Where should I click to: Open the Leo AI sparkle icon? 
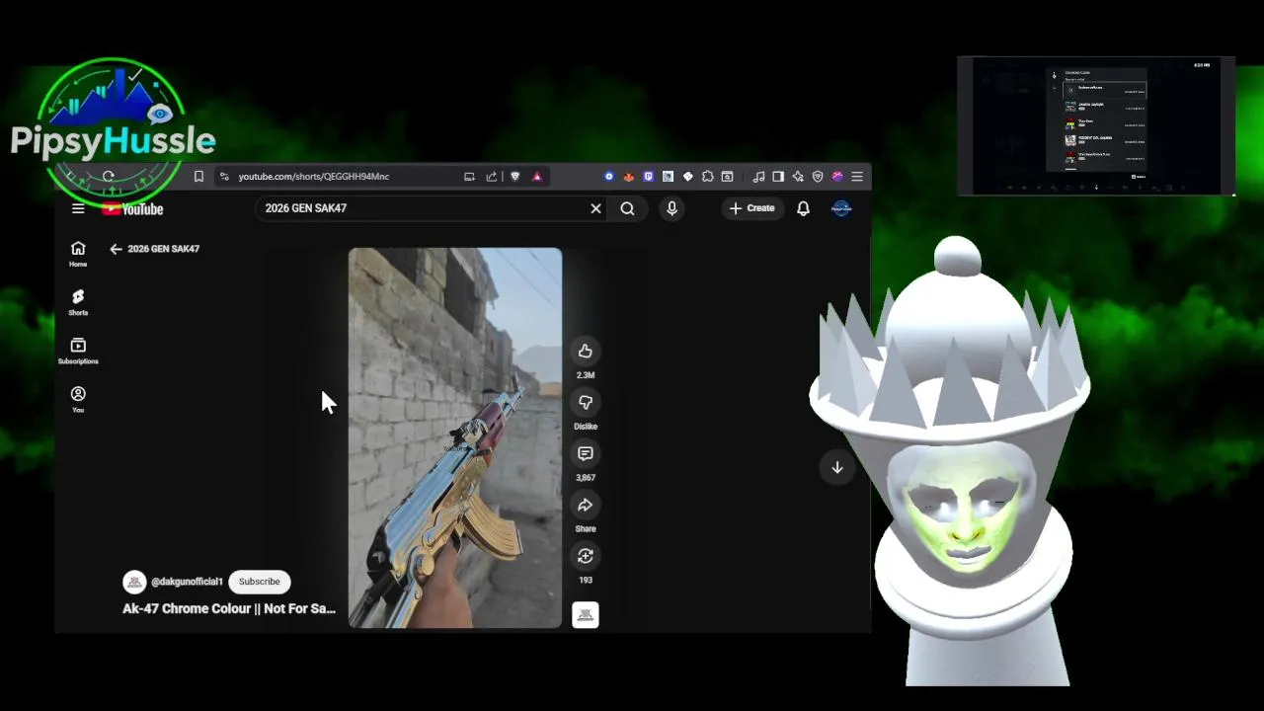[798, 177]
